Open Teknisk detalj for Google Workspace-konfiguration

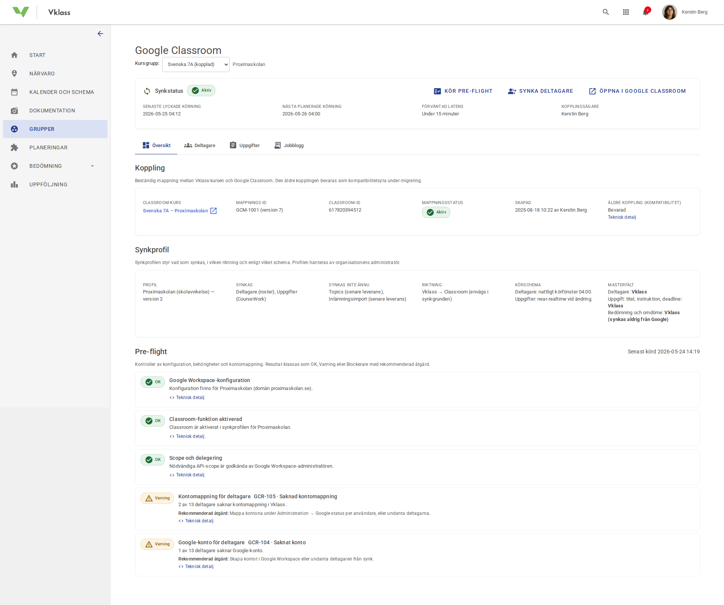(x=187, y=398)
